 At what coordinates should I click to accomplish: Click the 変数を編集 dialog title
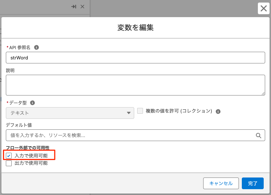(x=135, y=28)
